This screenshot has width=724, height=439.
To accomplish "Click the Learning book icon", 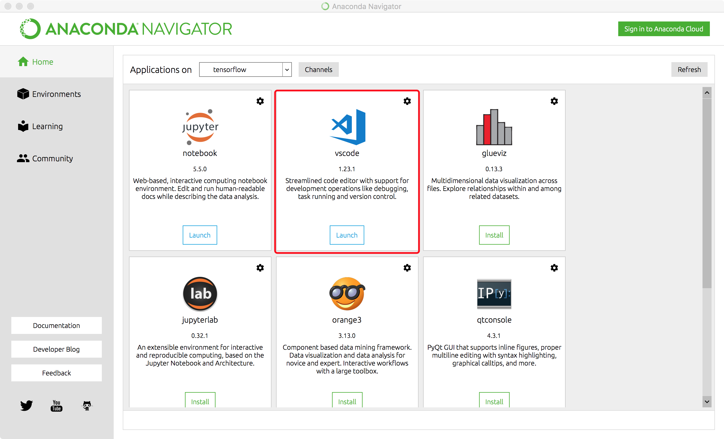I will click(23, 126).
